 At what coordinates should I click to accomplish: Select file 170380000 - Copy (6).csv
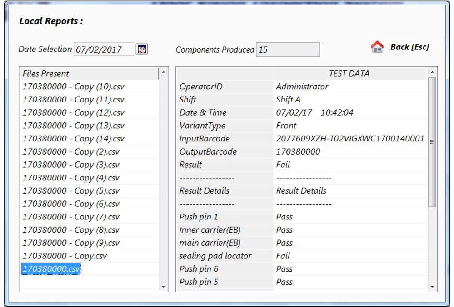click(x=89, y=204)
